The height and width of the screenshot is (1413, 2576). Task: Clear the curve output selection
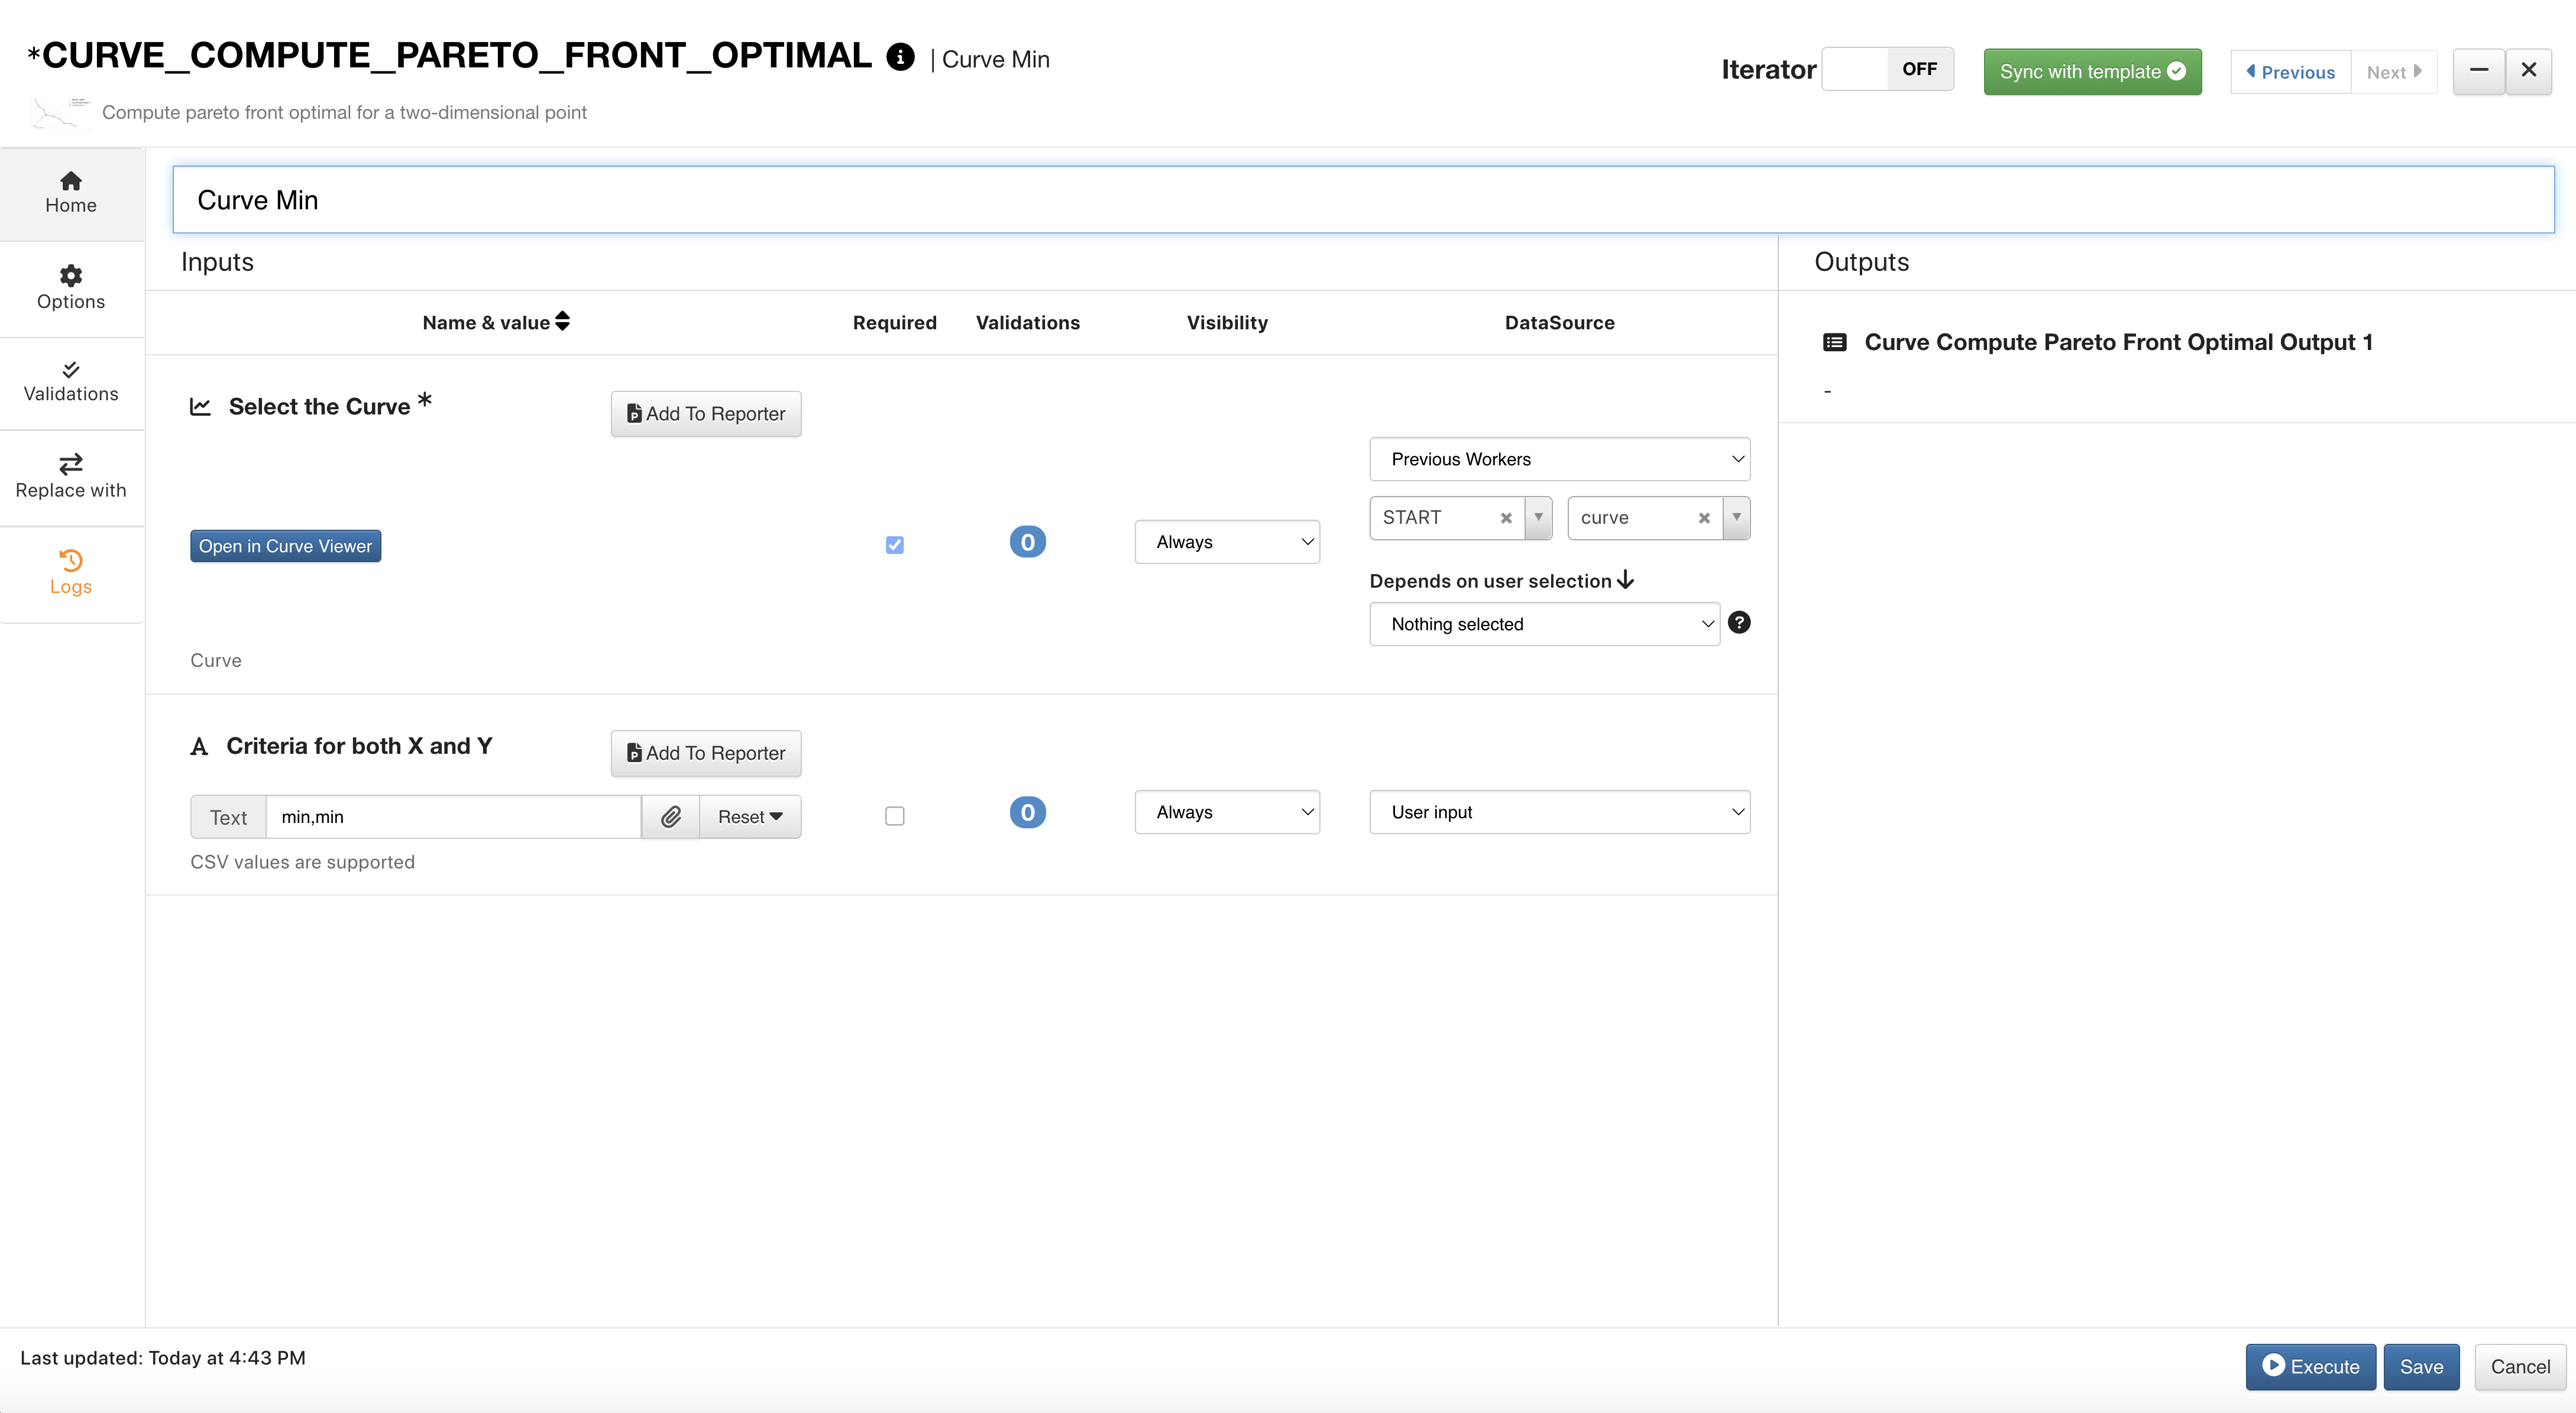pos(1703,518)
